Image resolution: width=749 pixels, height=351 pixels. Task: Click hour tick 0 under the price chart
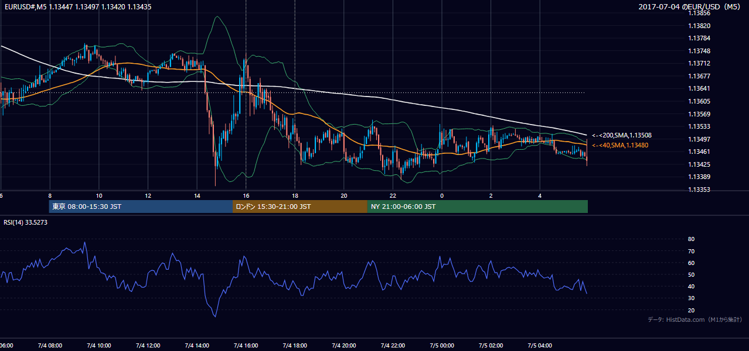[x=442, y=196]
